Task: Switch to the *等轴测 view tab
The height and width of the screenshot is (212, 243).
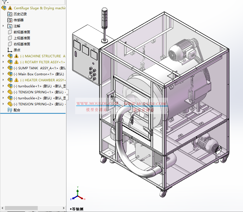Action: pos(77,208)
